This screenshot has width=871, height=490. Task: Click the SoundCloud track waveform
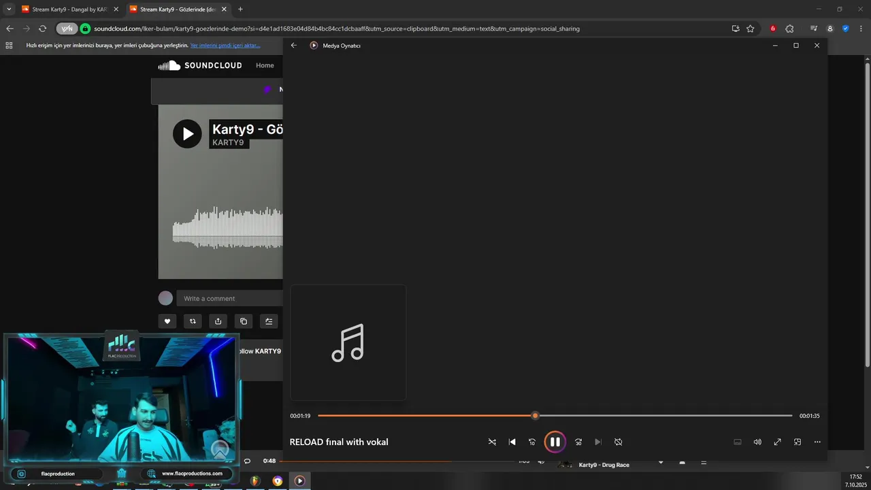click(227, 228)
